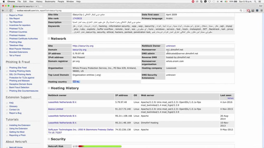Open the Site Report sidebar link

coord(14,18)
